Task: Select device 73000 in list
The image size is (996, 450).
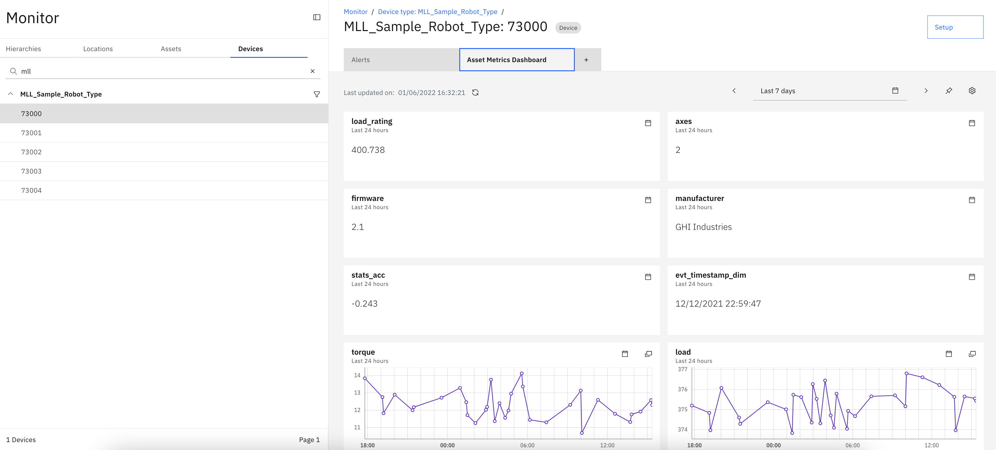Action: click(x=164, y=114)
